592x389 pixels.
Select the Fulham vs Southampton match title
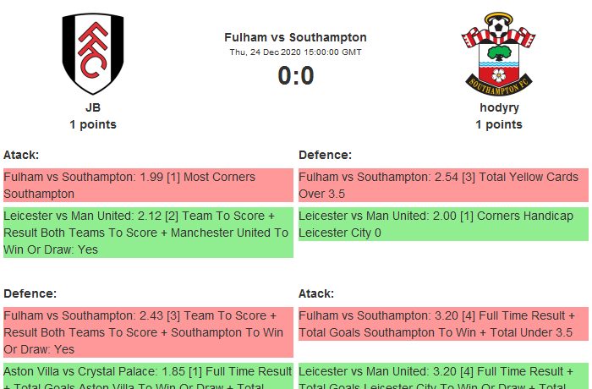coord(295,37)
